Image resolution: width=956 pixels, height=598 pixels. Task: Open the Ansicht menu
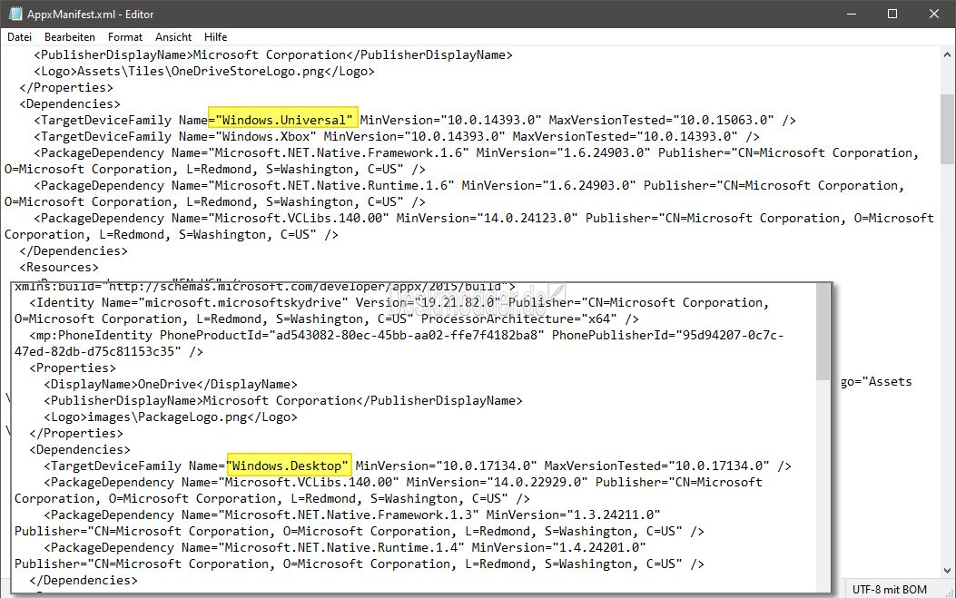pos(173,37)
